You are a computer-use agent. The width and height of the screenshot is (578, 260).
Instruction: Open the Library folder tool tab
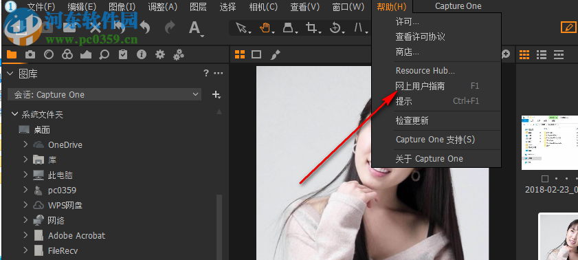[12, 55]
